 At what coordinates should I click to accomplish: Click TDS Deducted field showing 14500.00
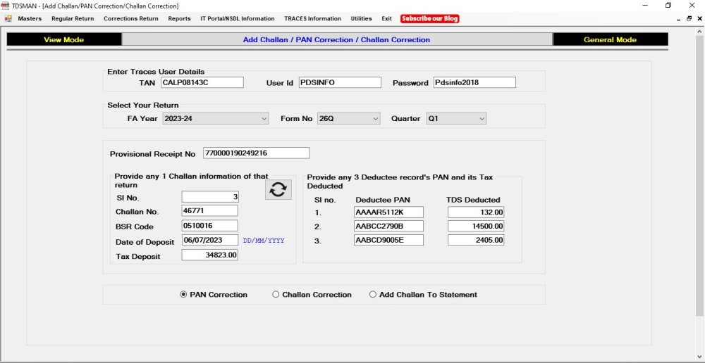(476, 226)
